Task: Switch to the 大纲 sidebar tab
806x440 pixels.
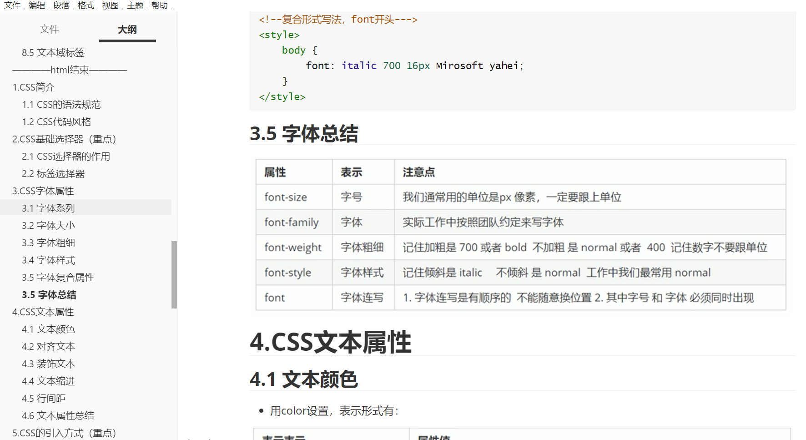Action: [127, 29]
